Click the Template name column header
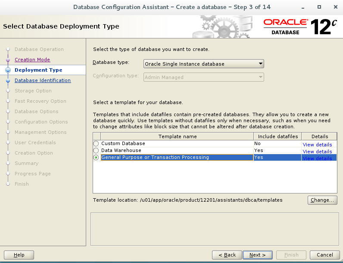 [x=177, y=136]
